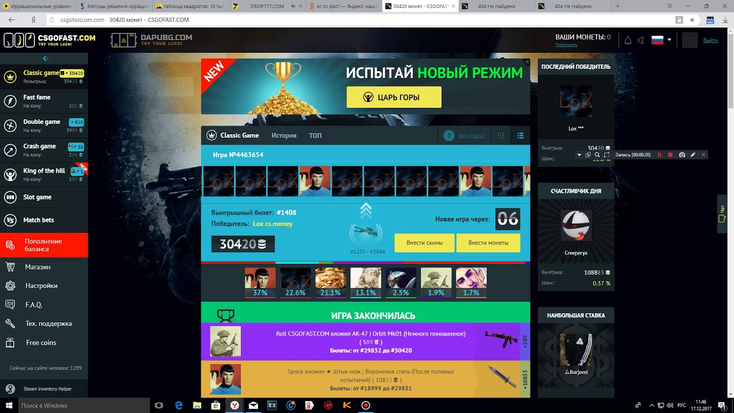Open Настройки in the sidebar

pyautogui.click(x=44, y=286)
